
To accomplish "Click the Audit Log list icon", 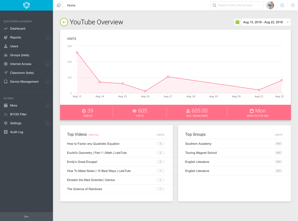I will point(6,132).
